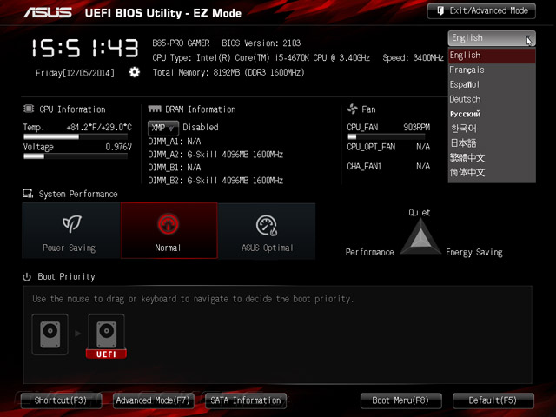556x417 pixels.
Task: Collapse the language dropdown showing English
Action: tap(492, 38)
